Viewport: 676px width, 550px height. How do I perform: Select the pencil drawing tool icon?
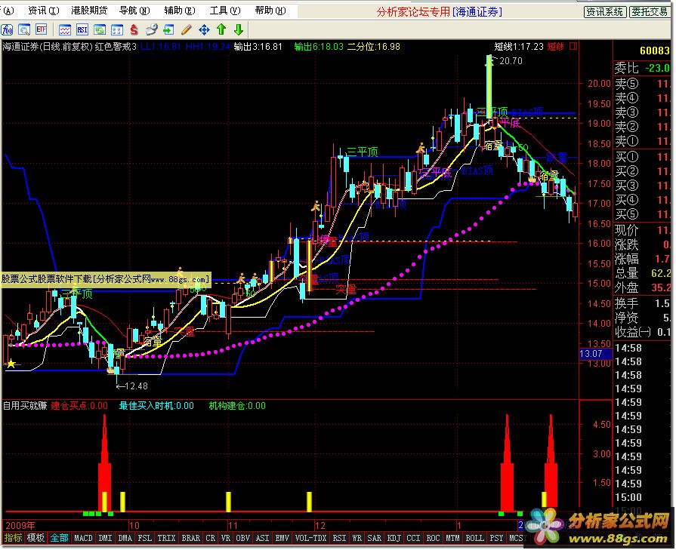[x=187, y=29]
